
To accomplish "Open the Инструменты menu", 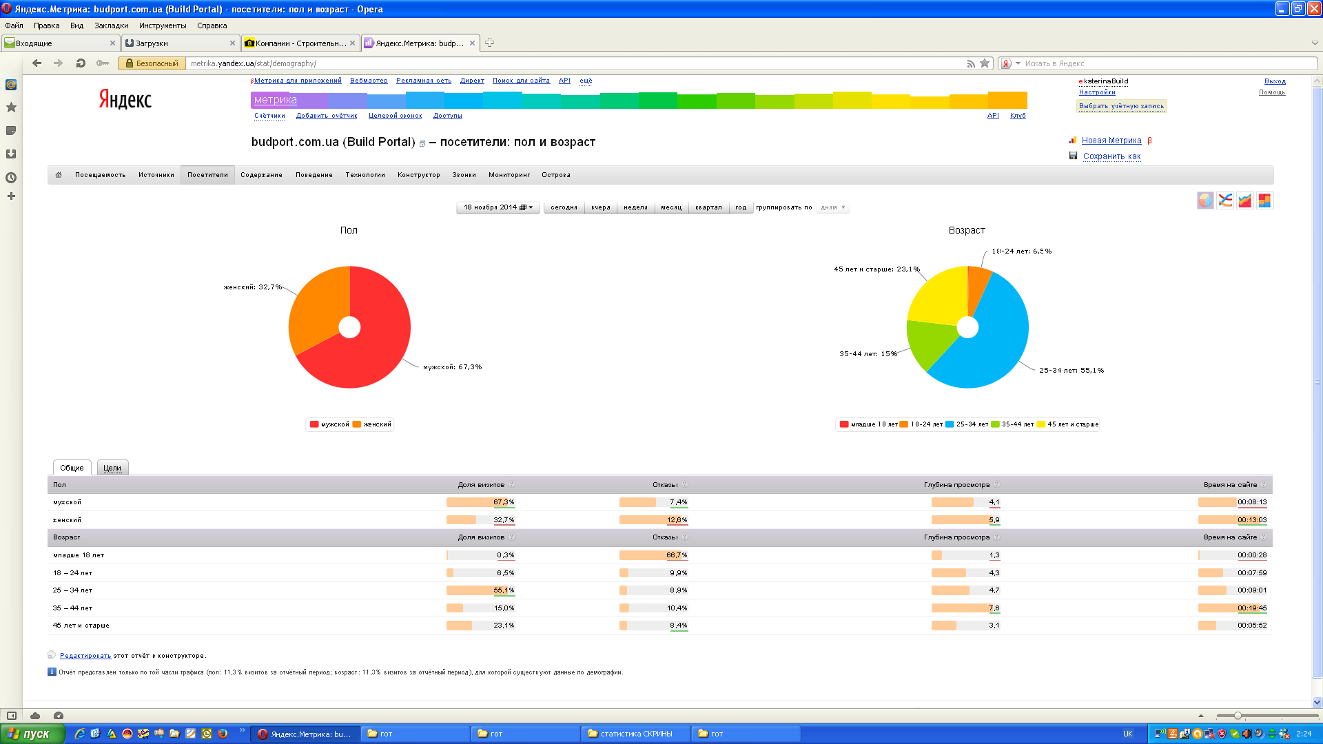I will pos(163,25).
